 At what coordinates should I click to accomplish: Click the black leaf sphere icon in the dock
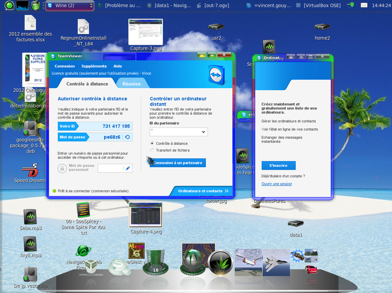[221, 263]
